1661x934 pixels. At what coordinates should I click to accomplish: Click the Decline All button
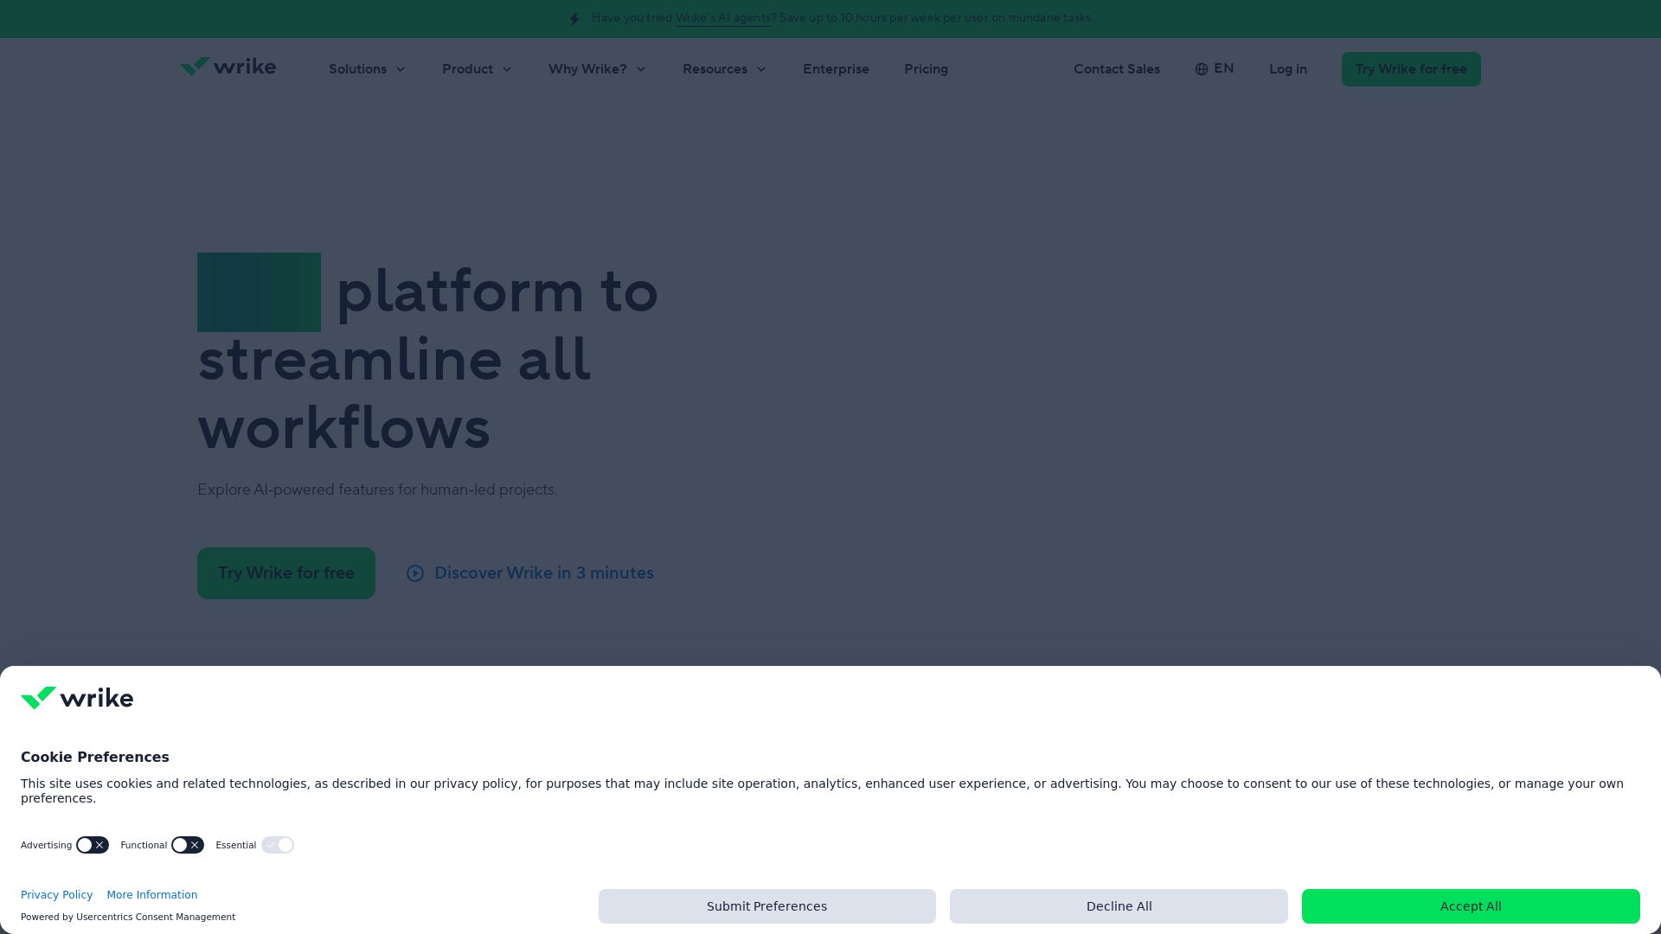[x=1119, y=906]
